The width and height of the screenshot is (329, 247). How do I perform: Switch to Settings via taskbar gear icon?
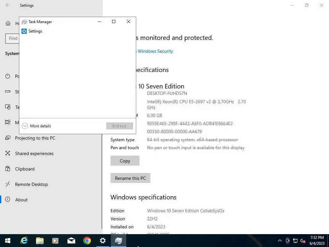102,241
